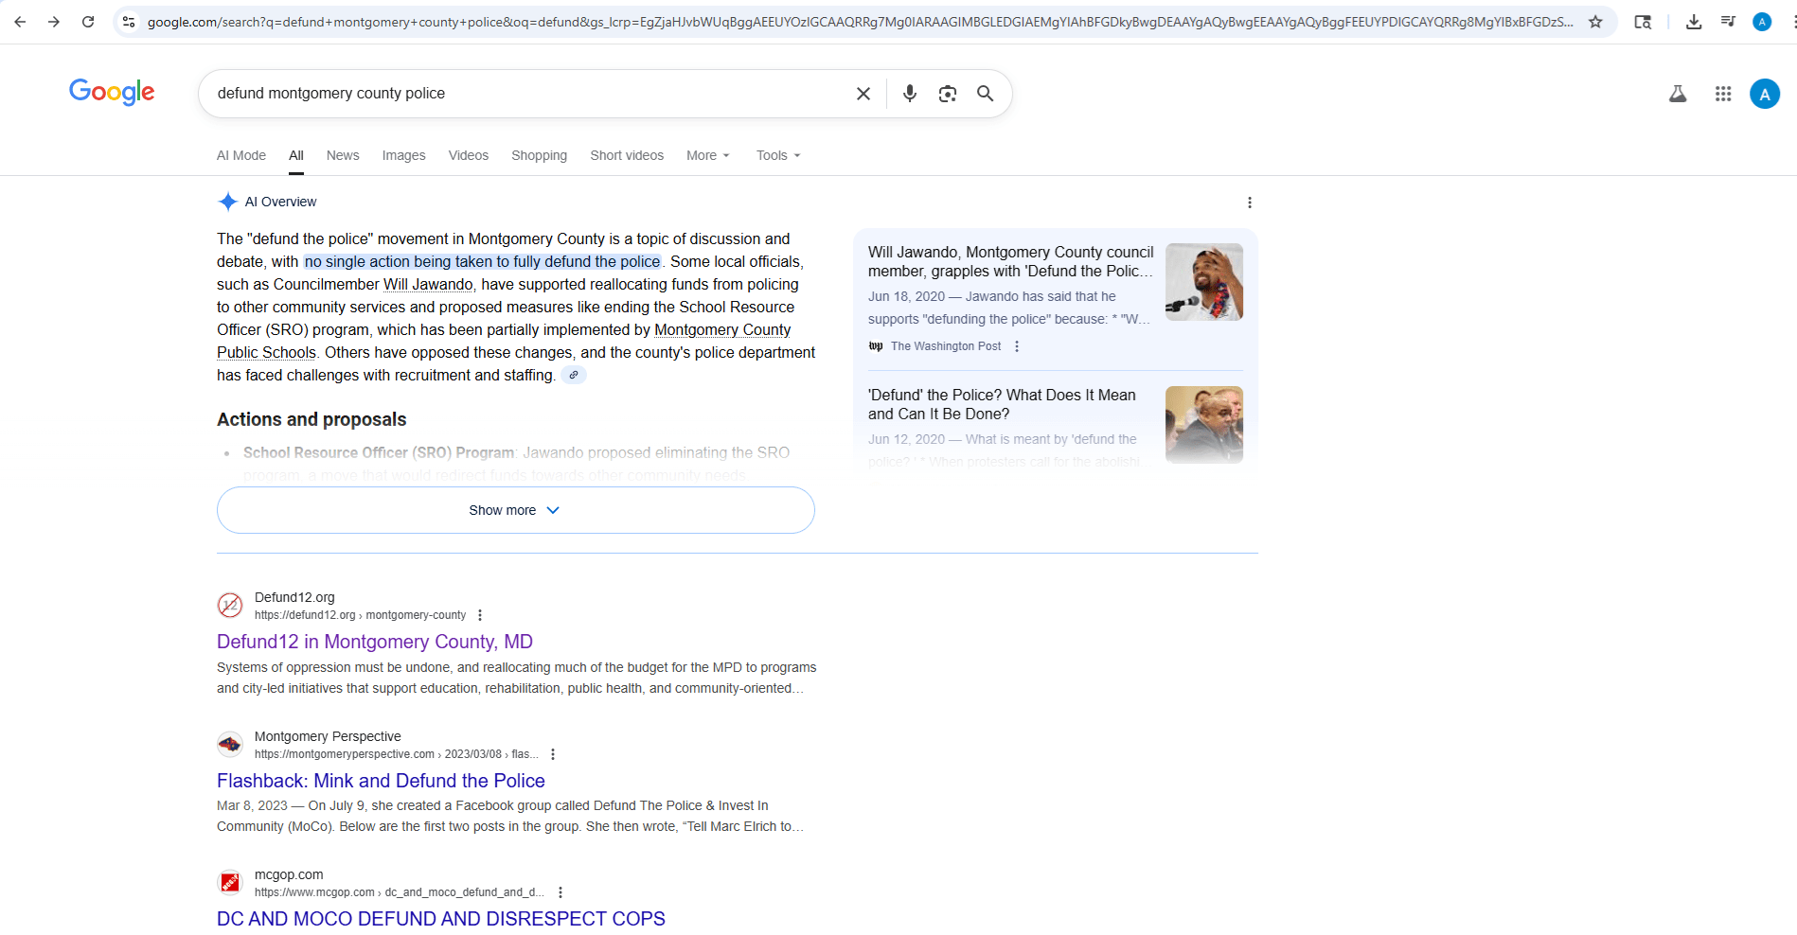
Task: Open the Tools dropdown
Action: tap(777, 155)
